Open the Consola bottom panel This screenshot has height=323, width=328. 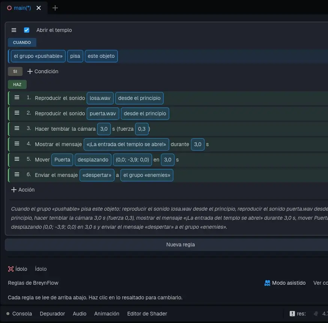tap(22, 314)
